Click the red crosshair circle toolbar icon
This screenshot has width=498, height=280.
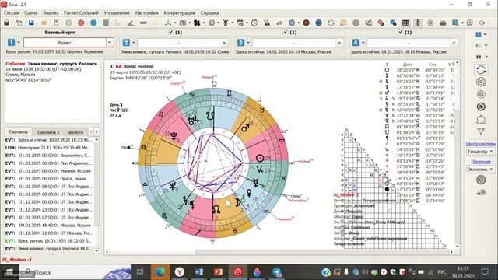(x=81, y=23)
